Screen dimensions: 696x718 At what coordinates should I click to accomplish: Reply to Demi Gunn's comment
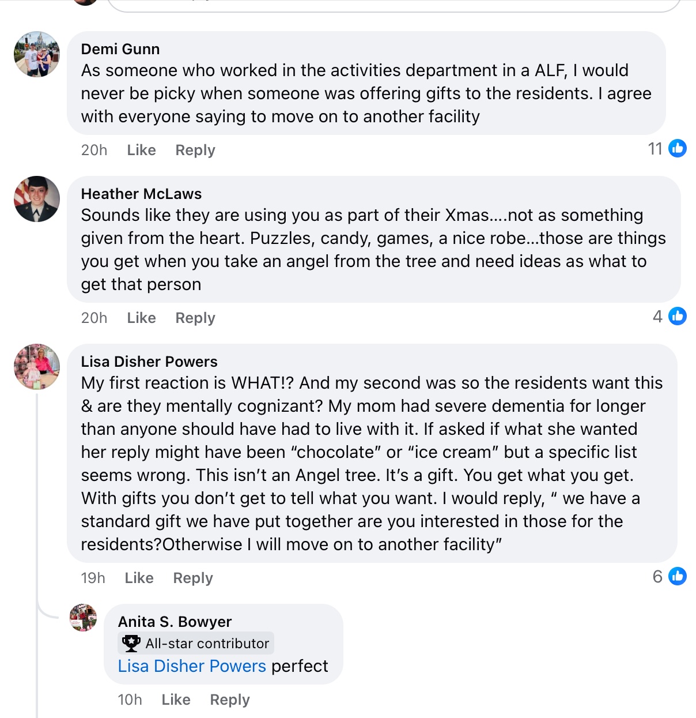tap(195, 150)
